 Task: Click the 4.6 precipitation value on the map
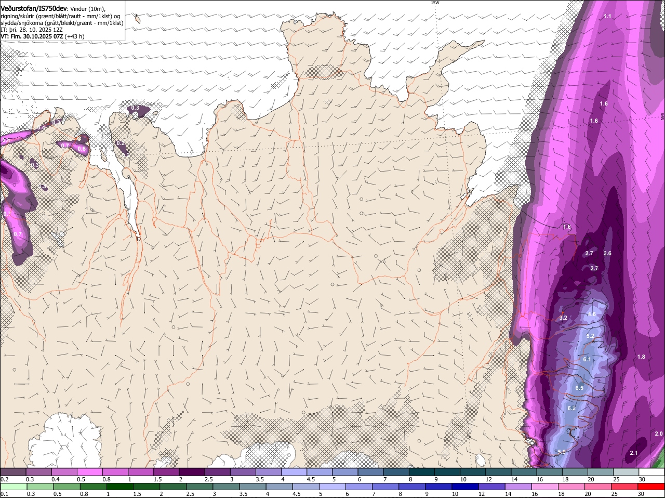click(x=591, y=314)
